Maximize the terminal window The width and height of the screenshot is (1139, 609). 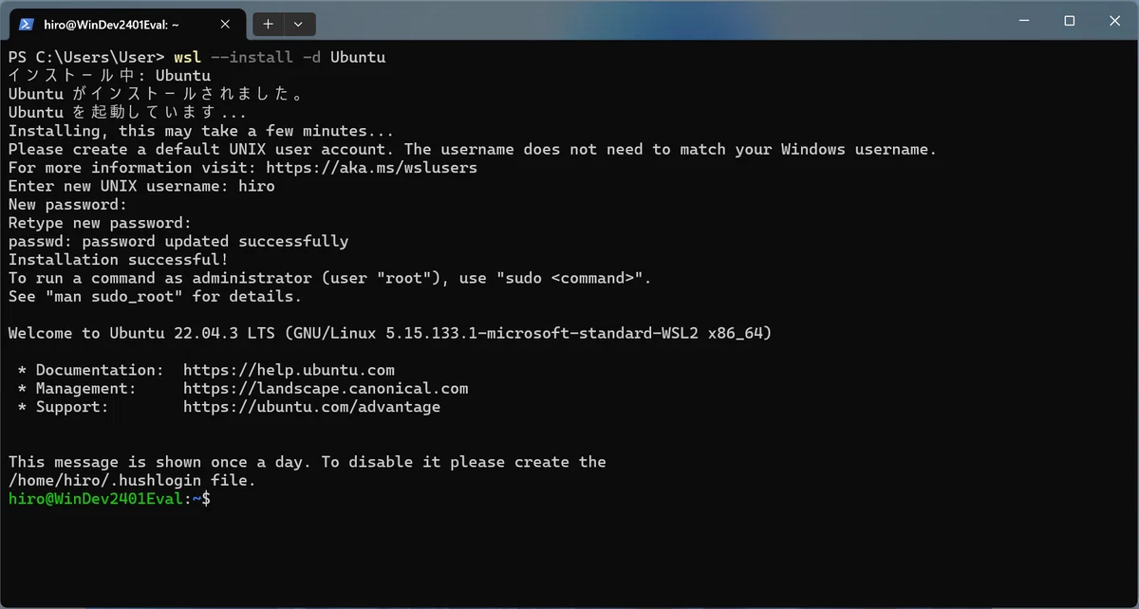1069,20
